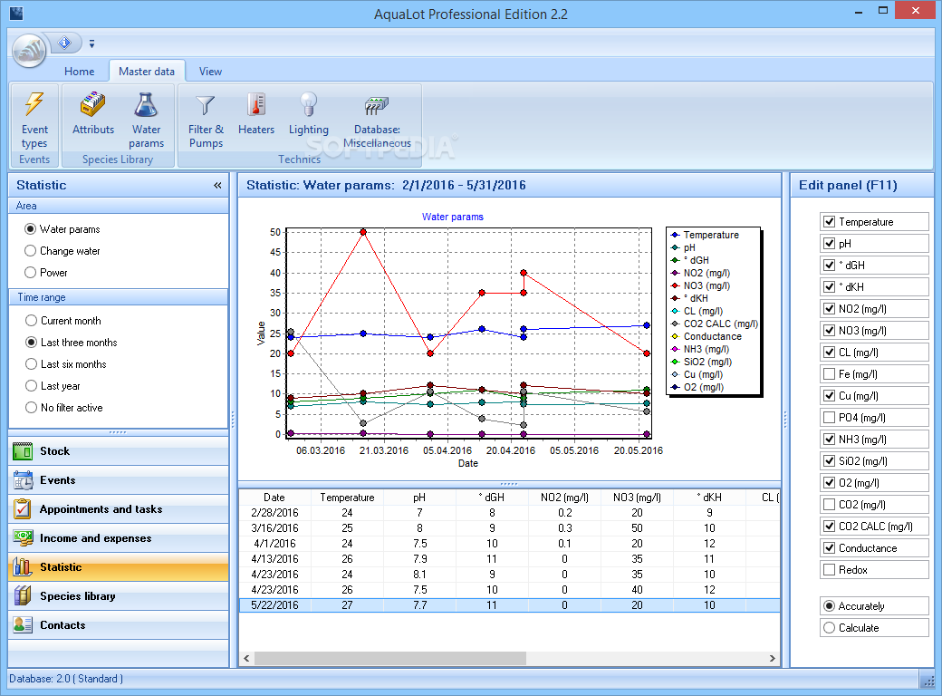Image resolution: width=942 pixels, height=696 pixels.
Task: Switch to the Home ribbon tab
Action: pos(79,72)
